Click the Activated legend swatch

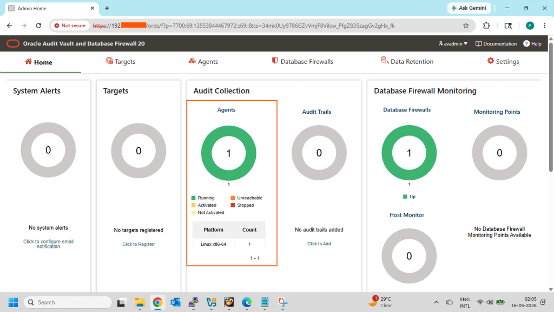tap(193, 205)
